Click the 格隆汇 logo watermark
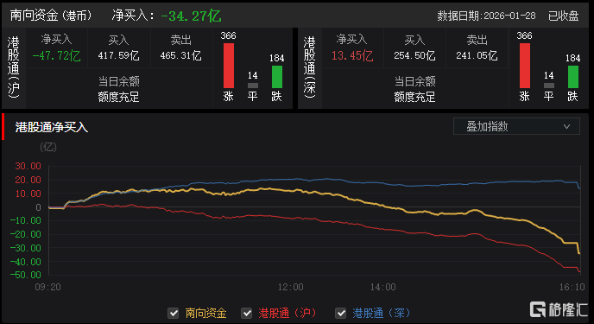The width and height of the screenshot is (594, 324). coord(559,309)
